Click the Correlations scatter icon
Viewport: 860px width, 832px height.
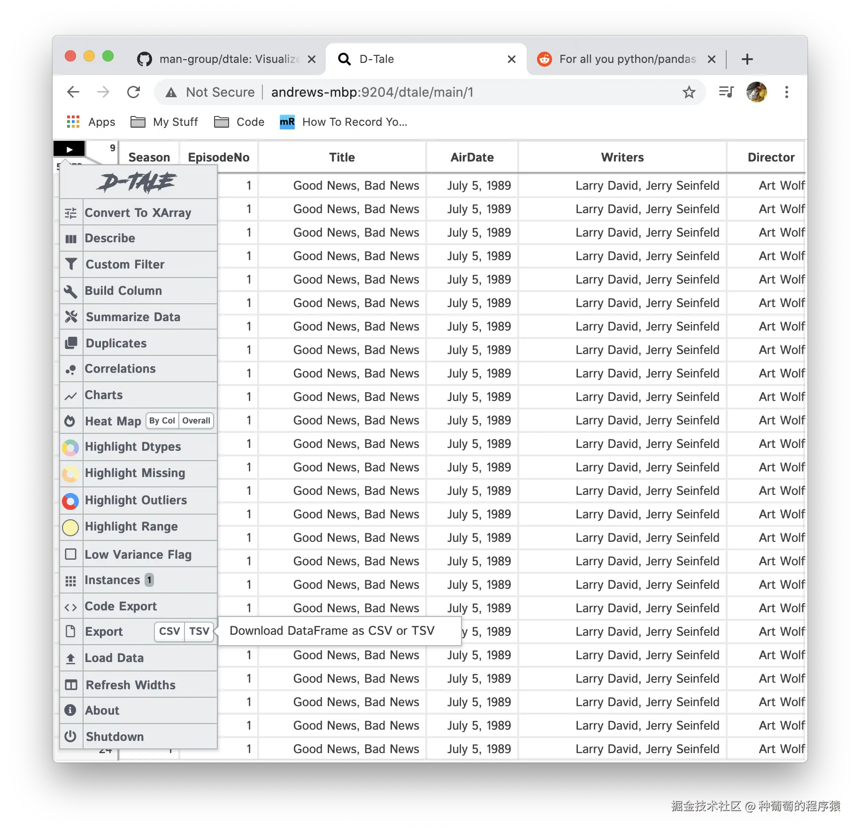(x=70, y=370)
